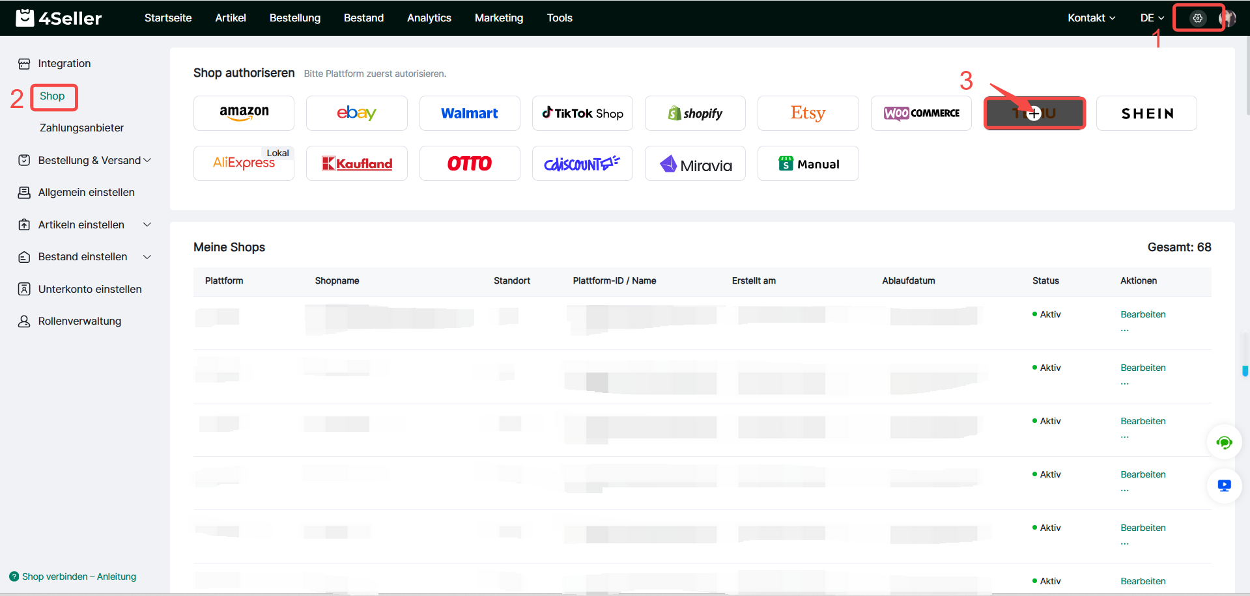This screenshot has height=596, width=1250.
Task: Choose the TikTok Shop platform
Action: pos(582,113)
